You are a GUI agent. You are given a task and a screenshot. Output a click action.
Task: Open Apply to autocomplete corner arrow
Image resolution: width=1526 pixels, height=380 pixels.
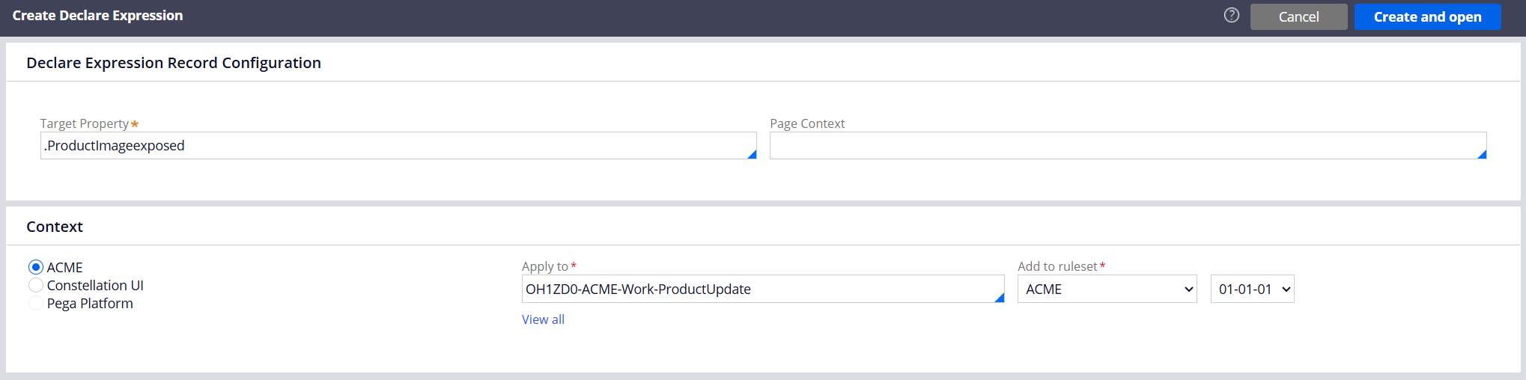point(1000,298)
